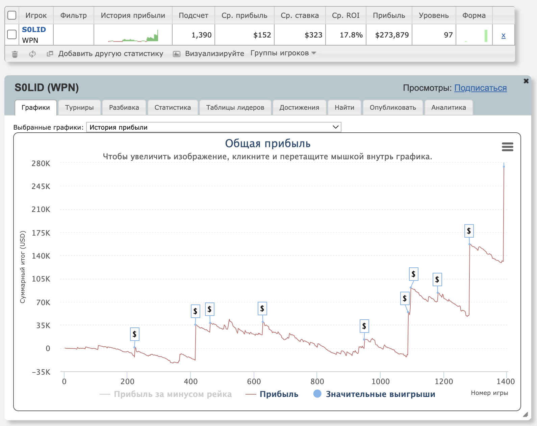Tick the select-all checkbox in table header

(x=12, y=15)
